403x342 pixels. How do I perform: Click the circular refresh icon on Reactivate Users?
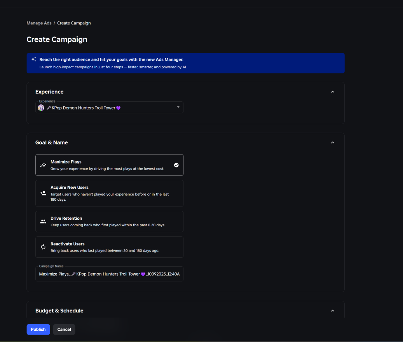[43, 247]
